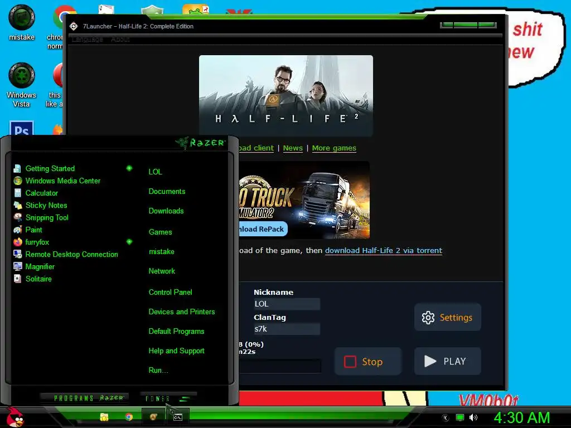Click the download progress bar
The height and width of the screenshot is (428, 571).
[280, 366]
